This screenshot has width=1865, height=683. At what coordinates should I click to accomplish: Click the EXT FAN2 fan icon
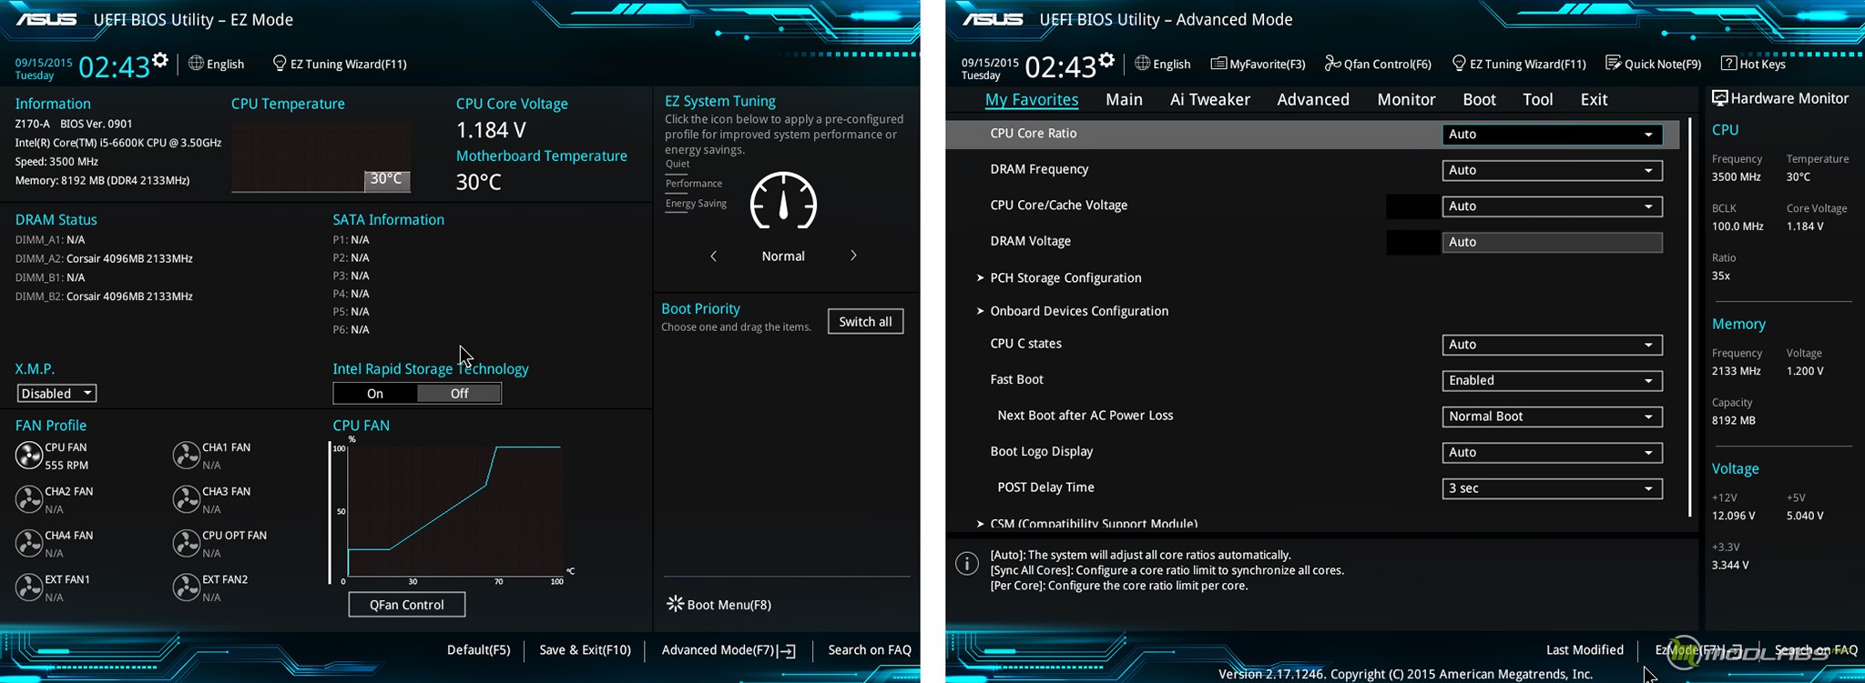coord(187,588)
